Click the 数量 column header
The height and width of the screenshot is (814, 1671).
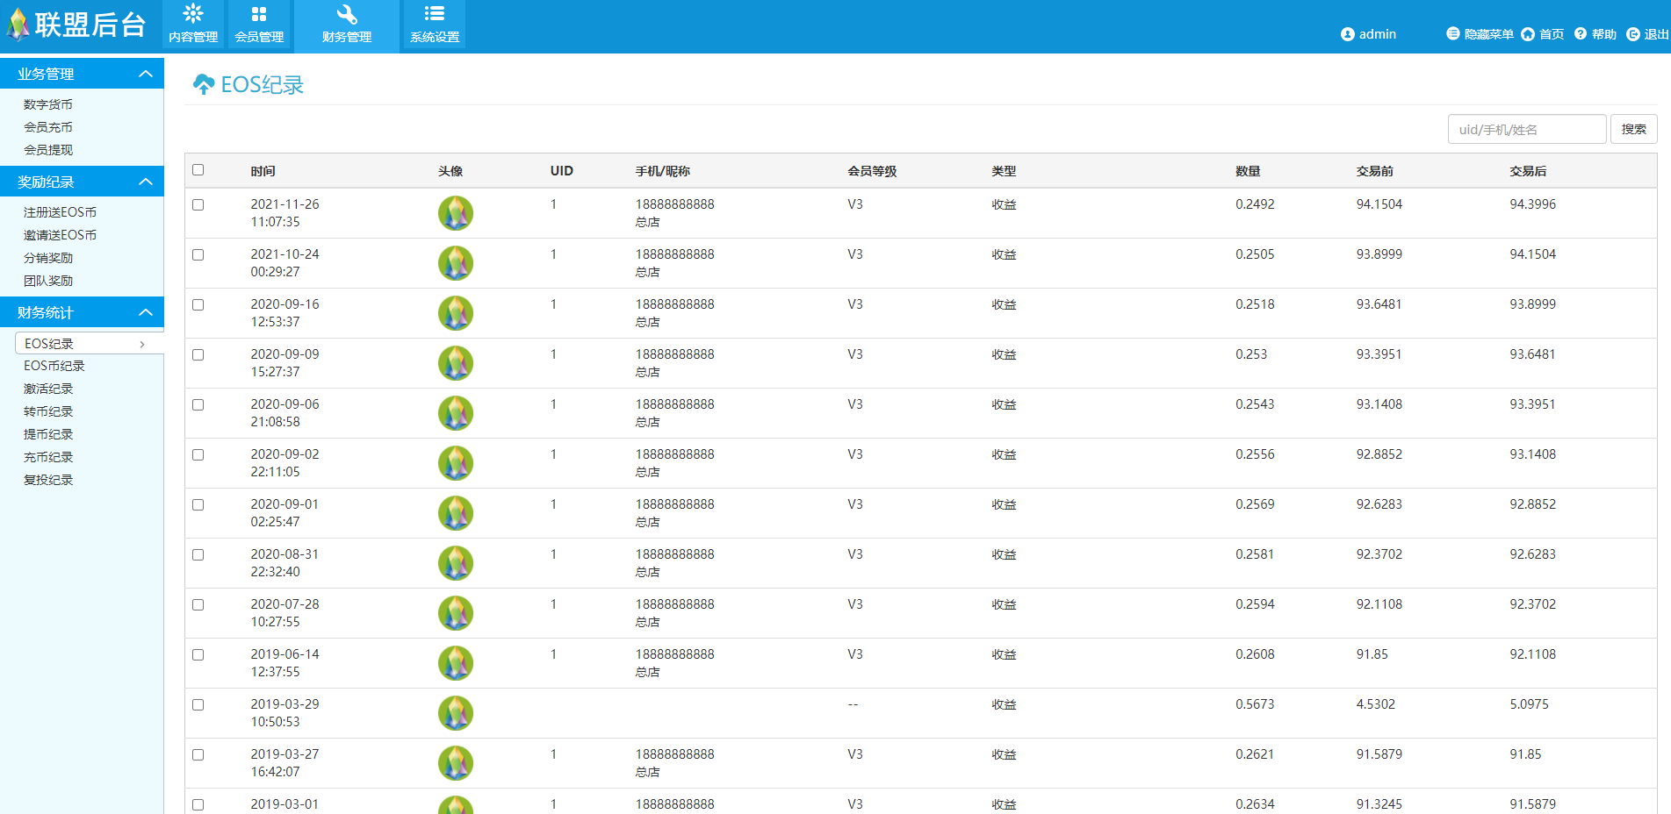1248,171
